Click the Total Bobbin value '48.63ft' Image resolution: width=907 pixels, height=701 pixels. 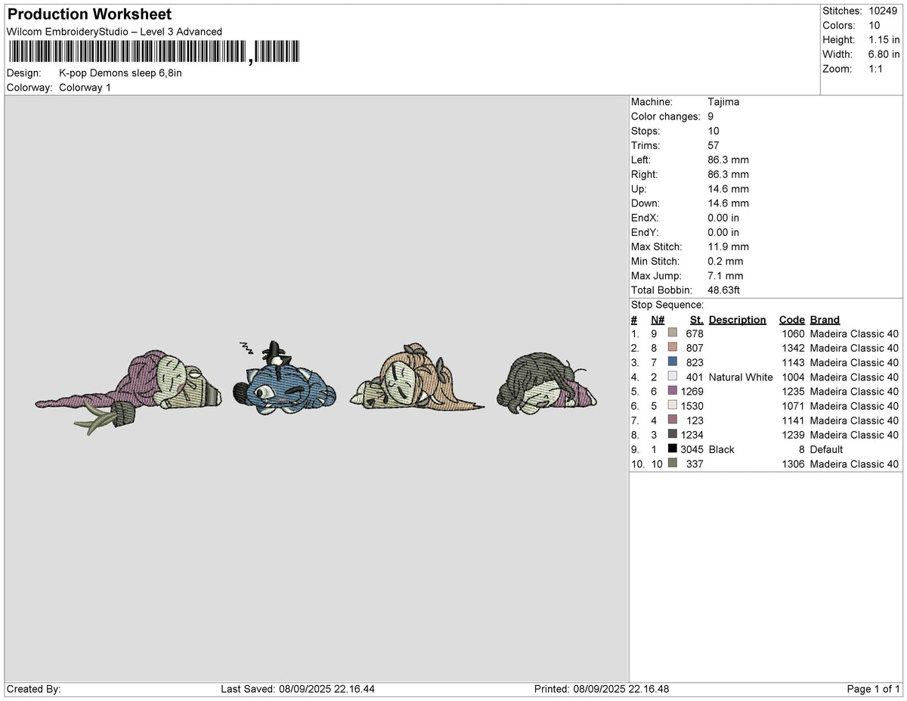pos(724,290)
